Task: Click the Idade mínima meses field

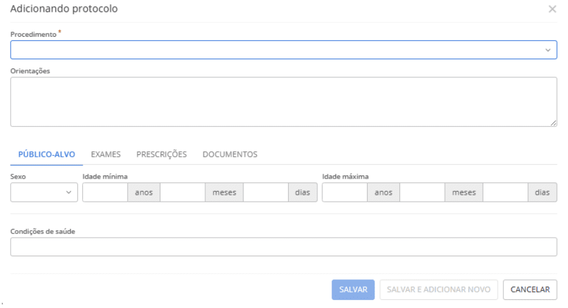Action: coord(183,193)
